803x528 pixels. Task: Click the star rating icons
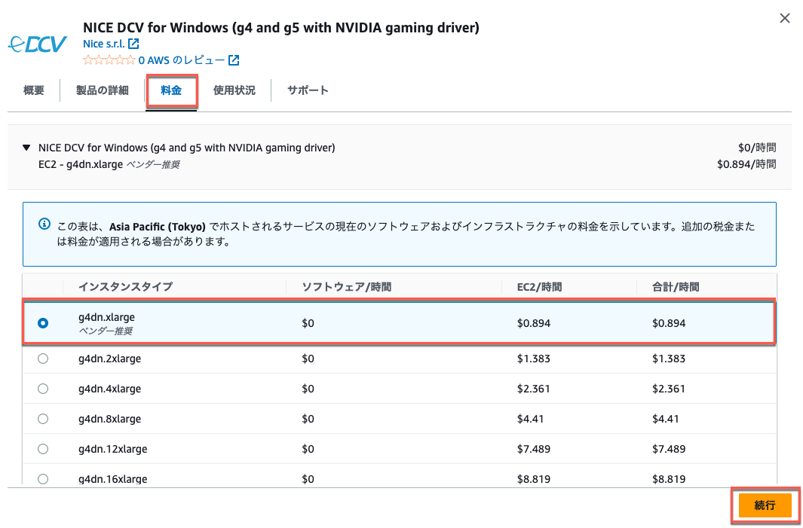click(x=109, y=60)
